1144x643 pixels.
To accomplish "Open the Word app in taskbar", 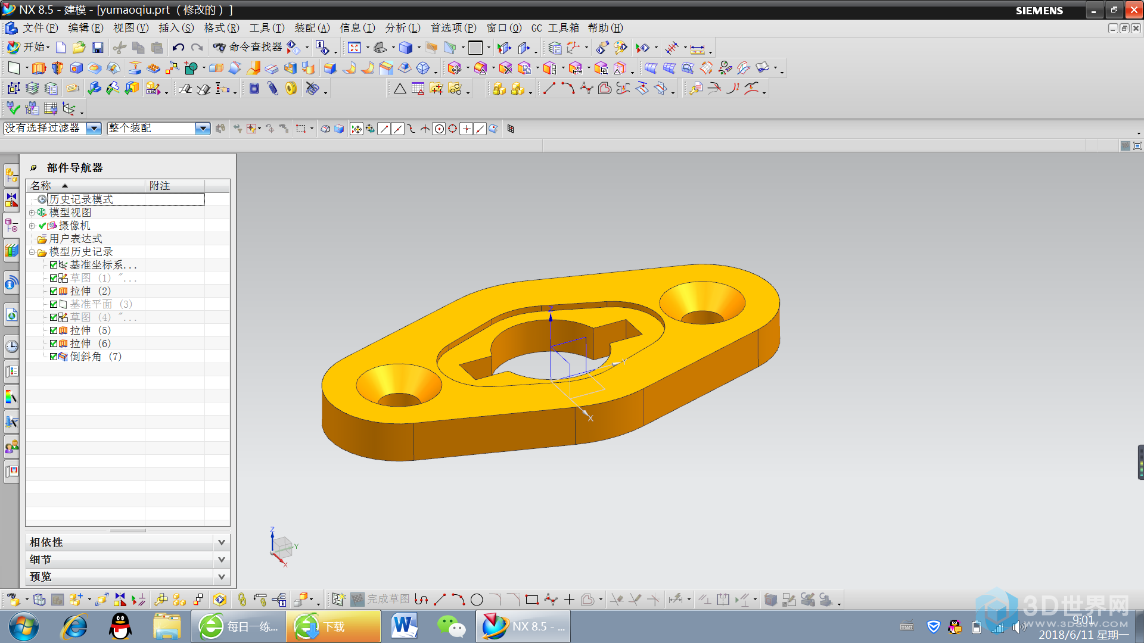I will click(405, 626).
